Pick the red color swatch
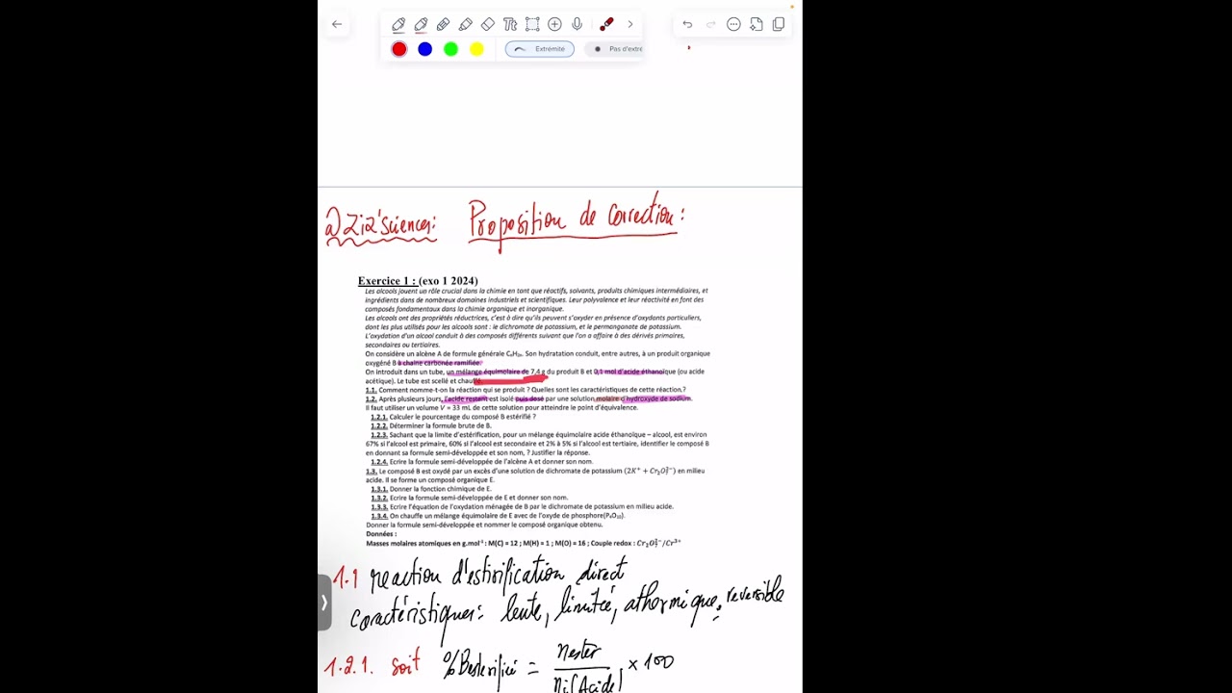The width and height of the screenshot is (1232, 693). pos(399,49)
